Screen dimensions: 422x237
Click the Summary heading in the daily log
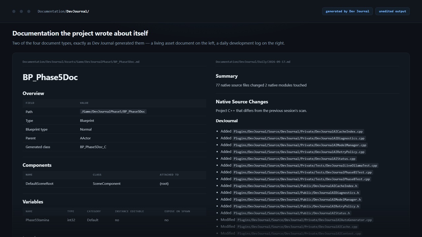pos(227,76)
